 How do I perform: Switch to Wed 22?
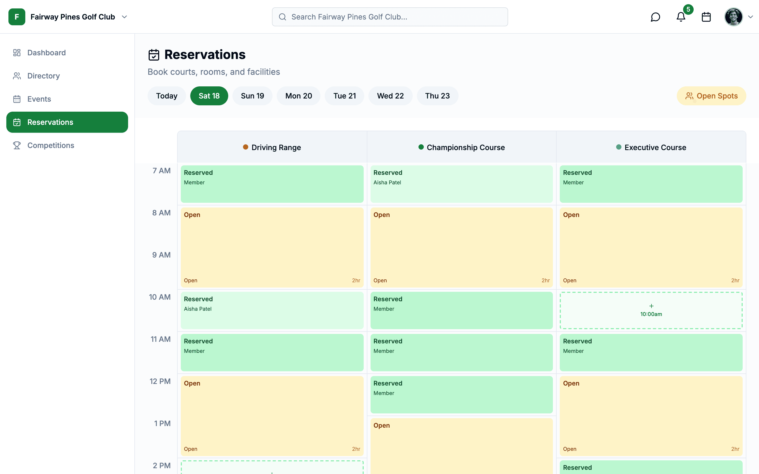pos(391,96)
